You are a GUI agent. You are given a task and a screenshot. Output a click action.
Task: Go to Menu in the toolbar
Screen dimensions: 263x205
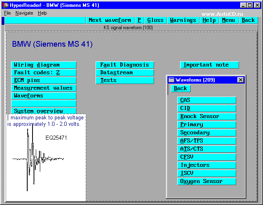pyautogui.click(x=228, y=20)
